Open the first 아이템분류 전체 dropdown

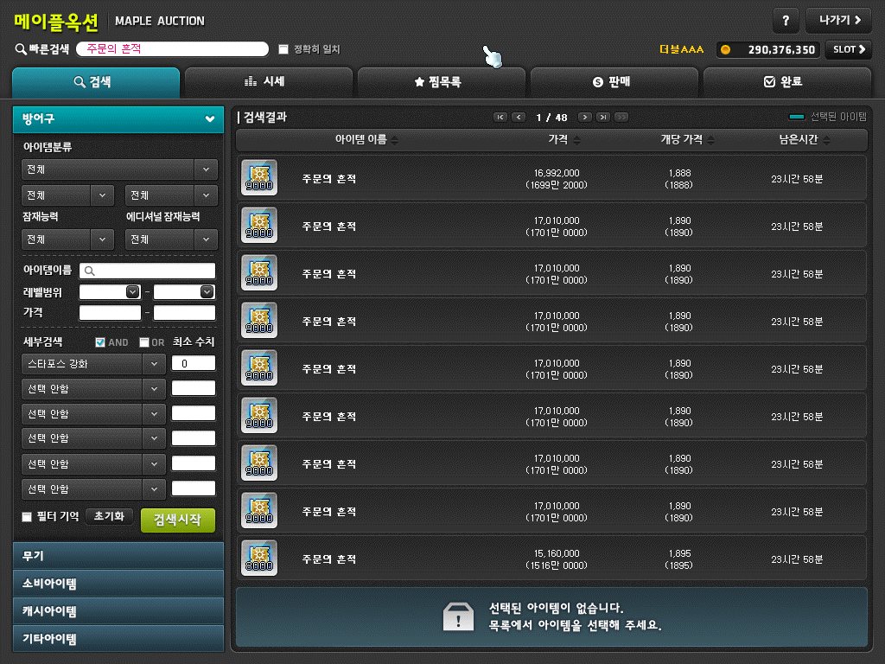pyautogui.click(x=119, y=169)
